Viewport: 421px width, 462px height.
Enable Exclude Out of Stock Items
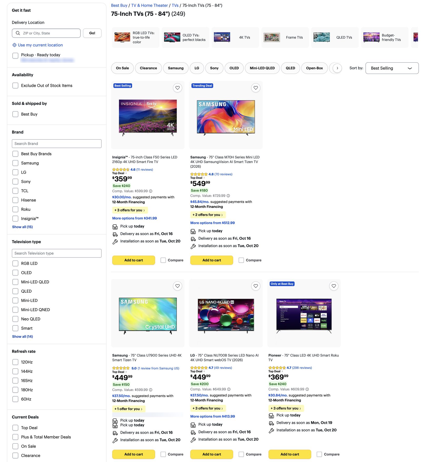(x=15, y=85)
